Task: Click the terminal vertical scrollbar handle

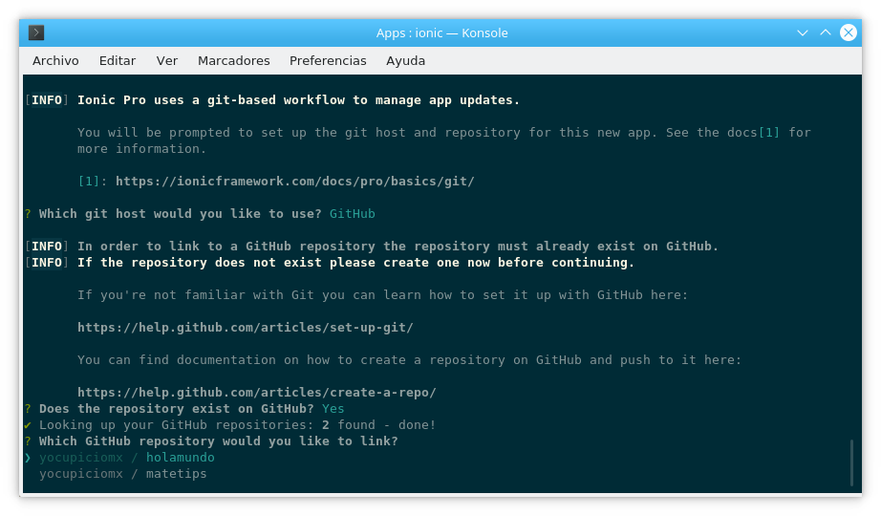Action: pos(851,462)
